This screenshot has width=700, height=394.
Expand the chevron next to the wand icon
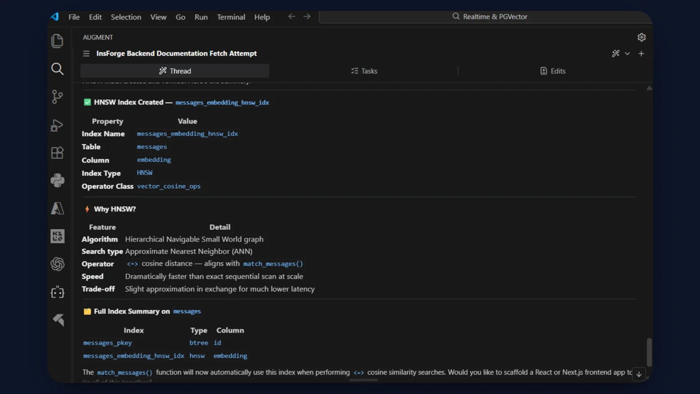tap(627, 53)
